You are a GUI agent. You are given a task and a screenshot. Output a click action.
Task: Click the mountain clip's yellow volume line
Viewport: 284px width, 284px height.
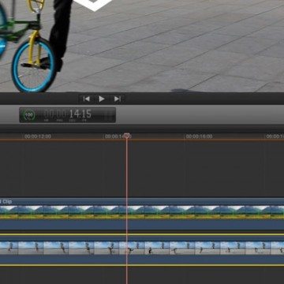pos(142,234)
